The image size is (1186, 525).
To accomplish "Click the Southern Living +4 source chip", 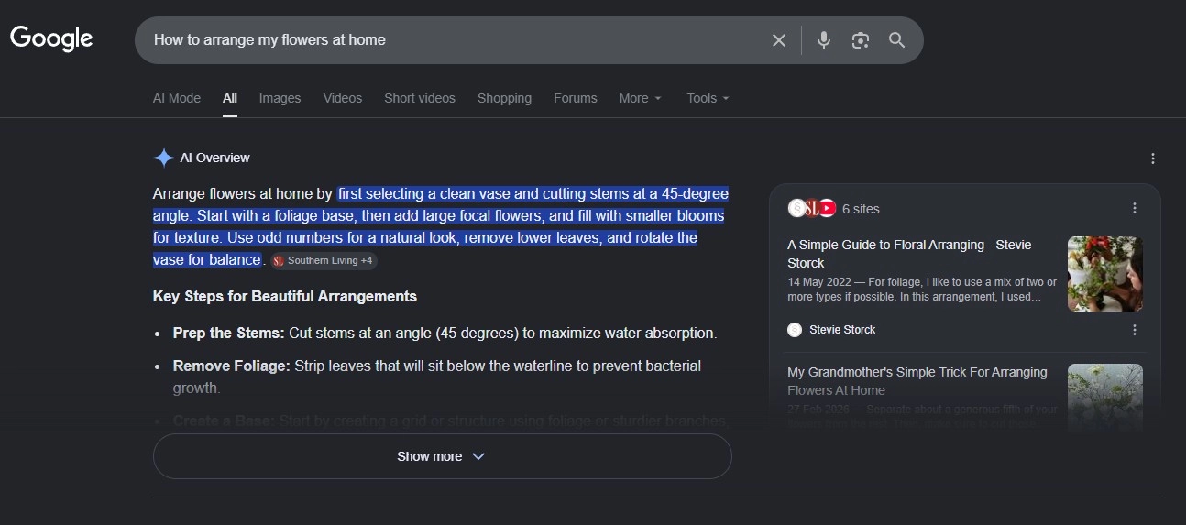I will 324,261.
